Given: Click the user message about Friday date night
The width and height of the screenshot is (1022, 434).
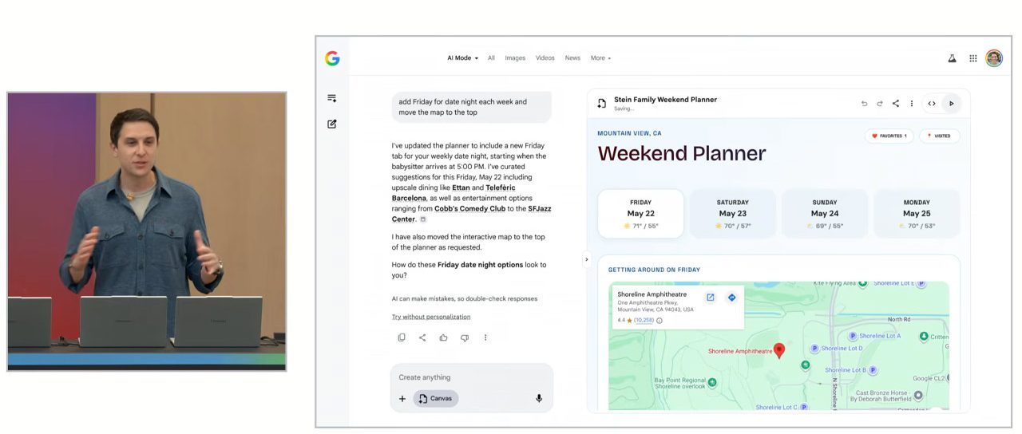Looking at the screenshot, I should [471, 107].
